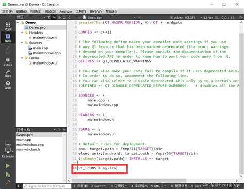The image size is (244, 189).
Task: Switch to the Edit mode icon
Action: pyautogui.click(x=8, y=38)
